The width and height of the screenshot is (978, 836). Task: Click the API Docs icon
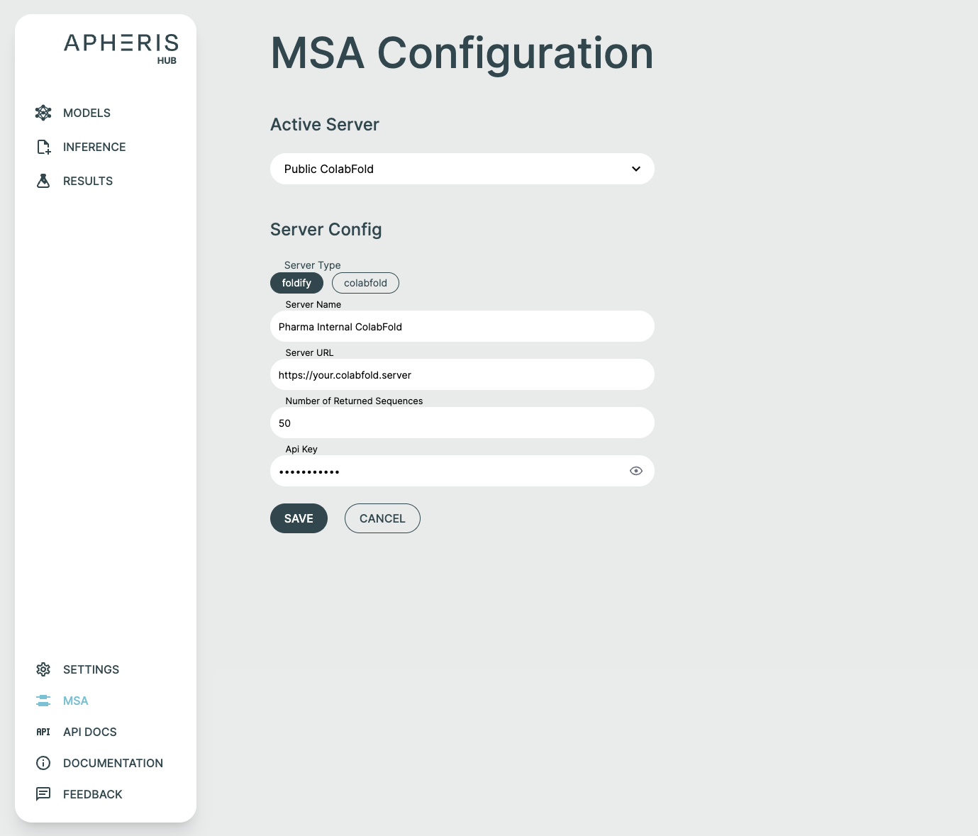pyautogui.click(x=43, y=731)
